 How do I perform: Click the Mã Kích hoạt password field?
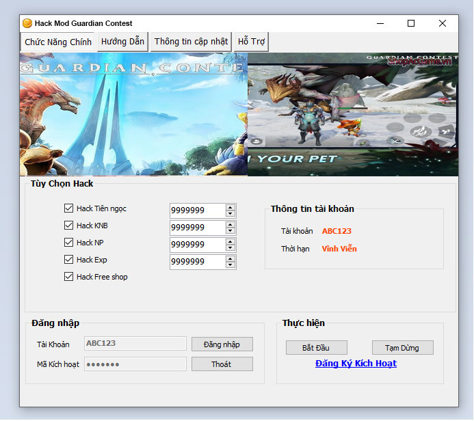(135, 364)
